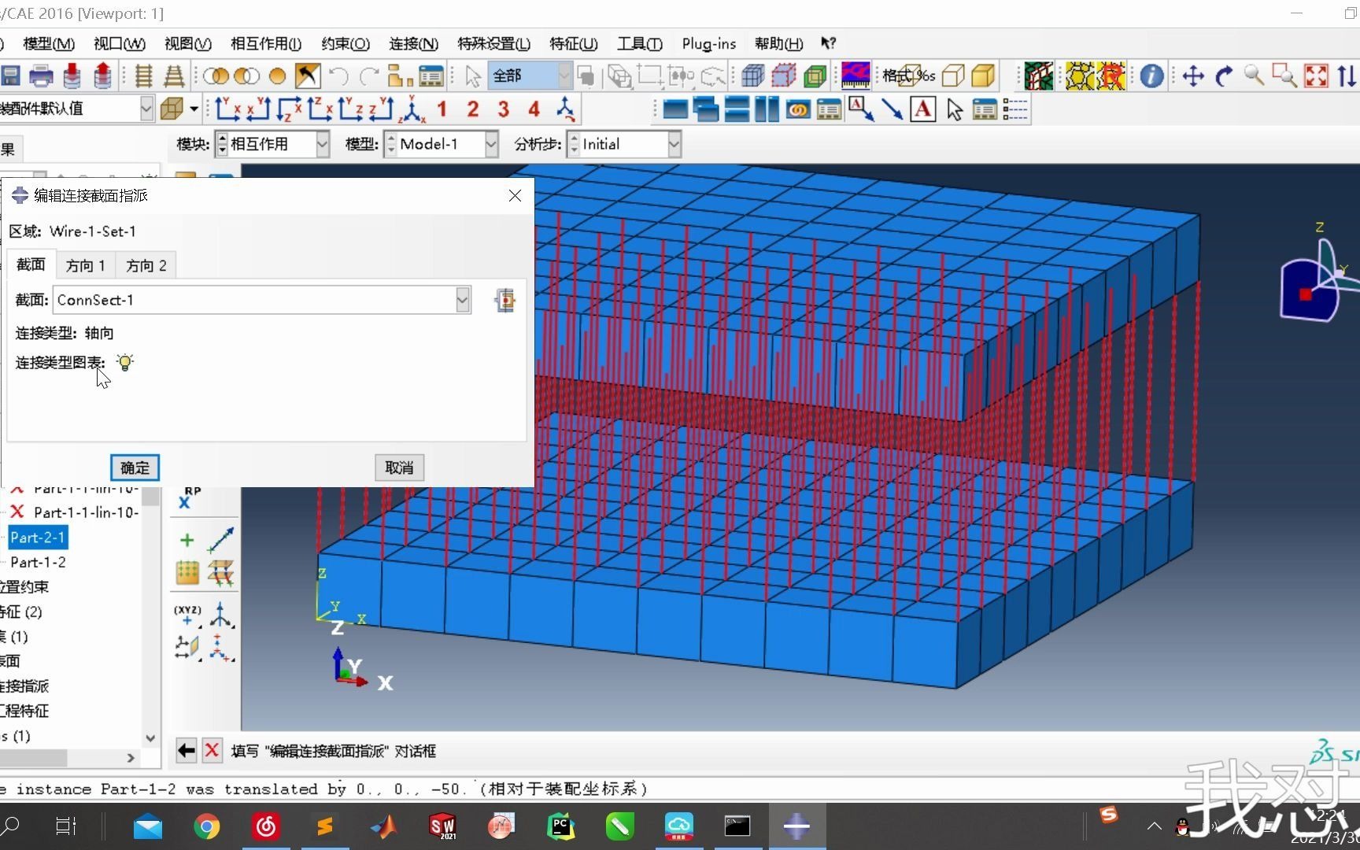Image resolution: width=1360 pixels, height=850 pixels.
Task: Select Part-1-2 in the model tree
Action: point(38,562)
